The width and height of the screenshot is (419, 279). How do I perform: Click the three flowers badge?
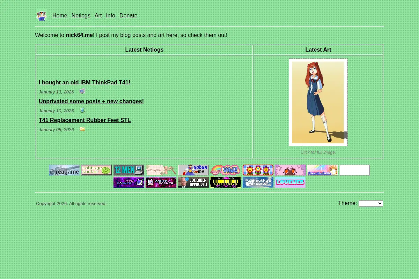click(258, 170)
